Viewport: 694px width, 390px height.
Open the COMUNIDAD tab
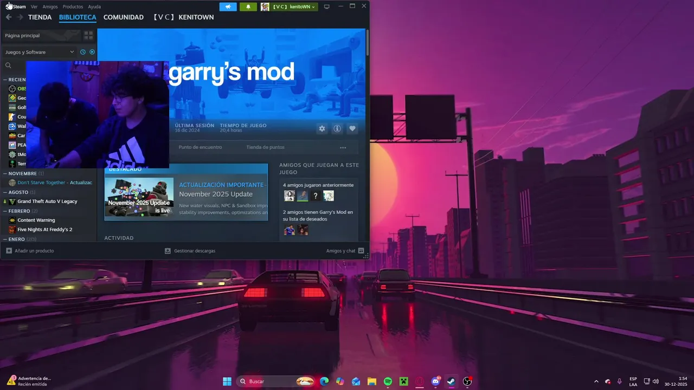(x=124, y=17)
